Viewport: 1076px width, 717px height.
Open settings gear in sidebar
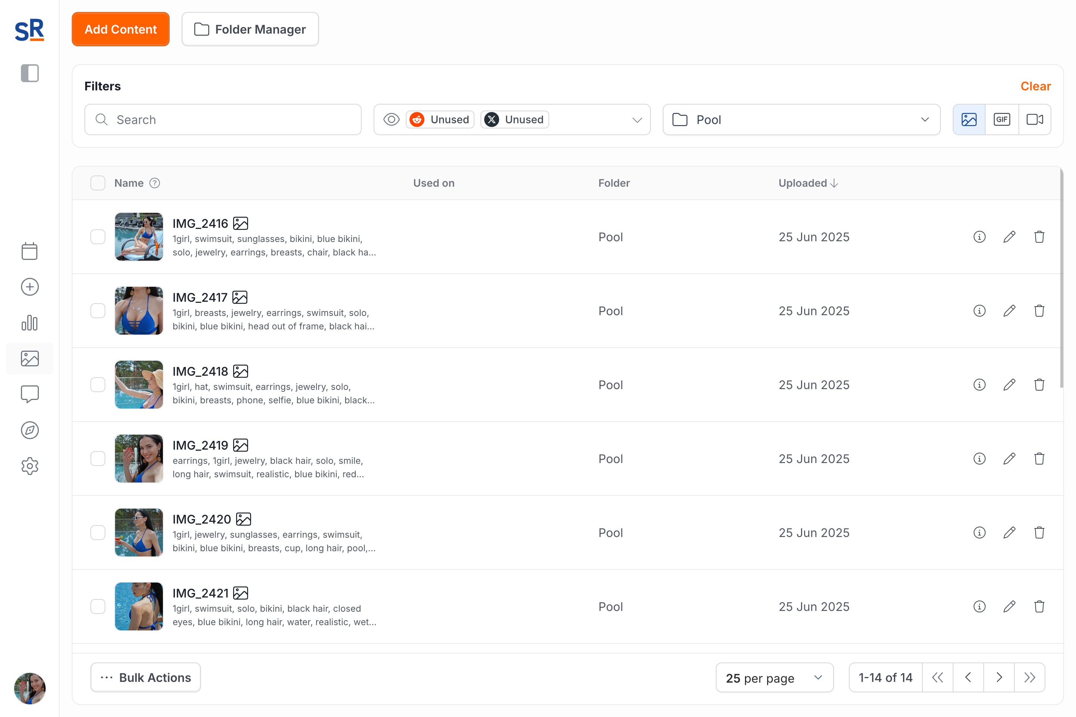pyautogui.click(x=30, y=466)
